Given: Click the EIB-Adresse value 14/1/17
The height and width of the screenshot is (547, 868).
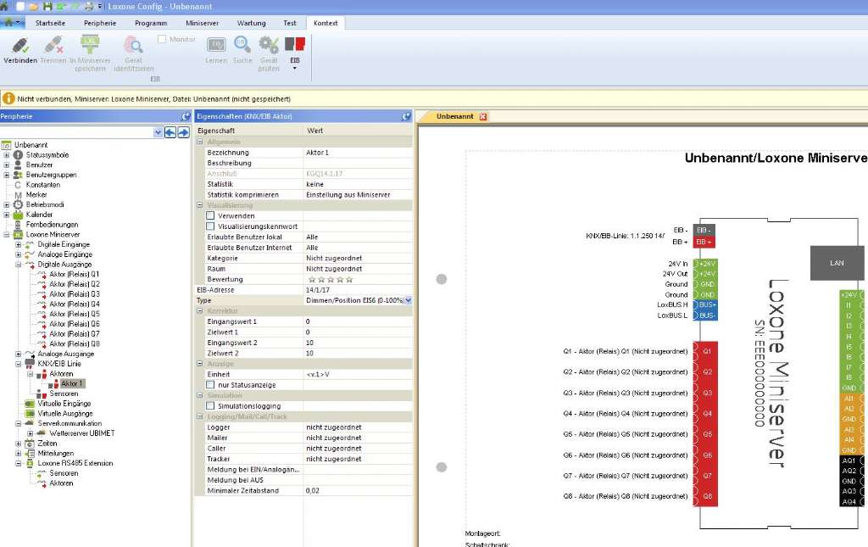Looking at the screenshot, I should pos(359,289).
